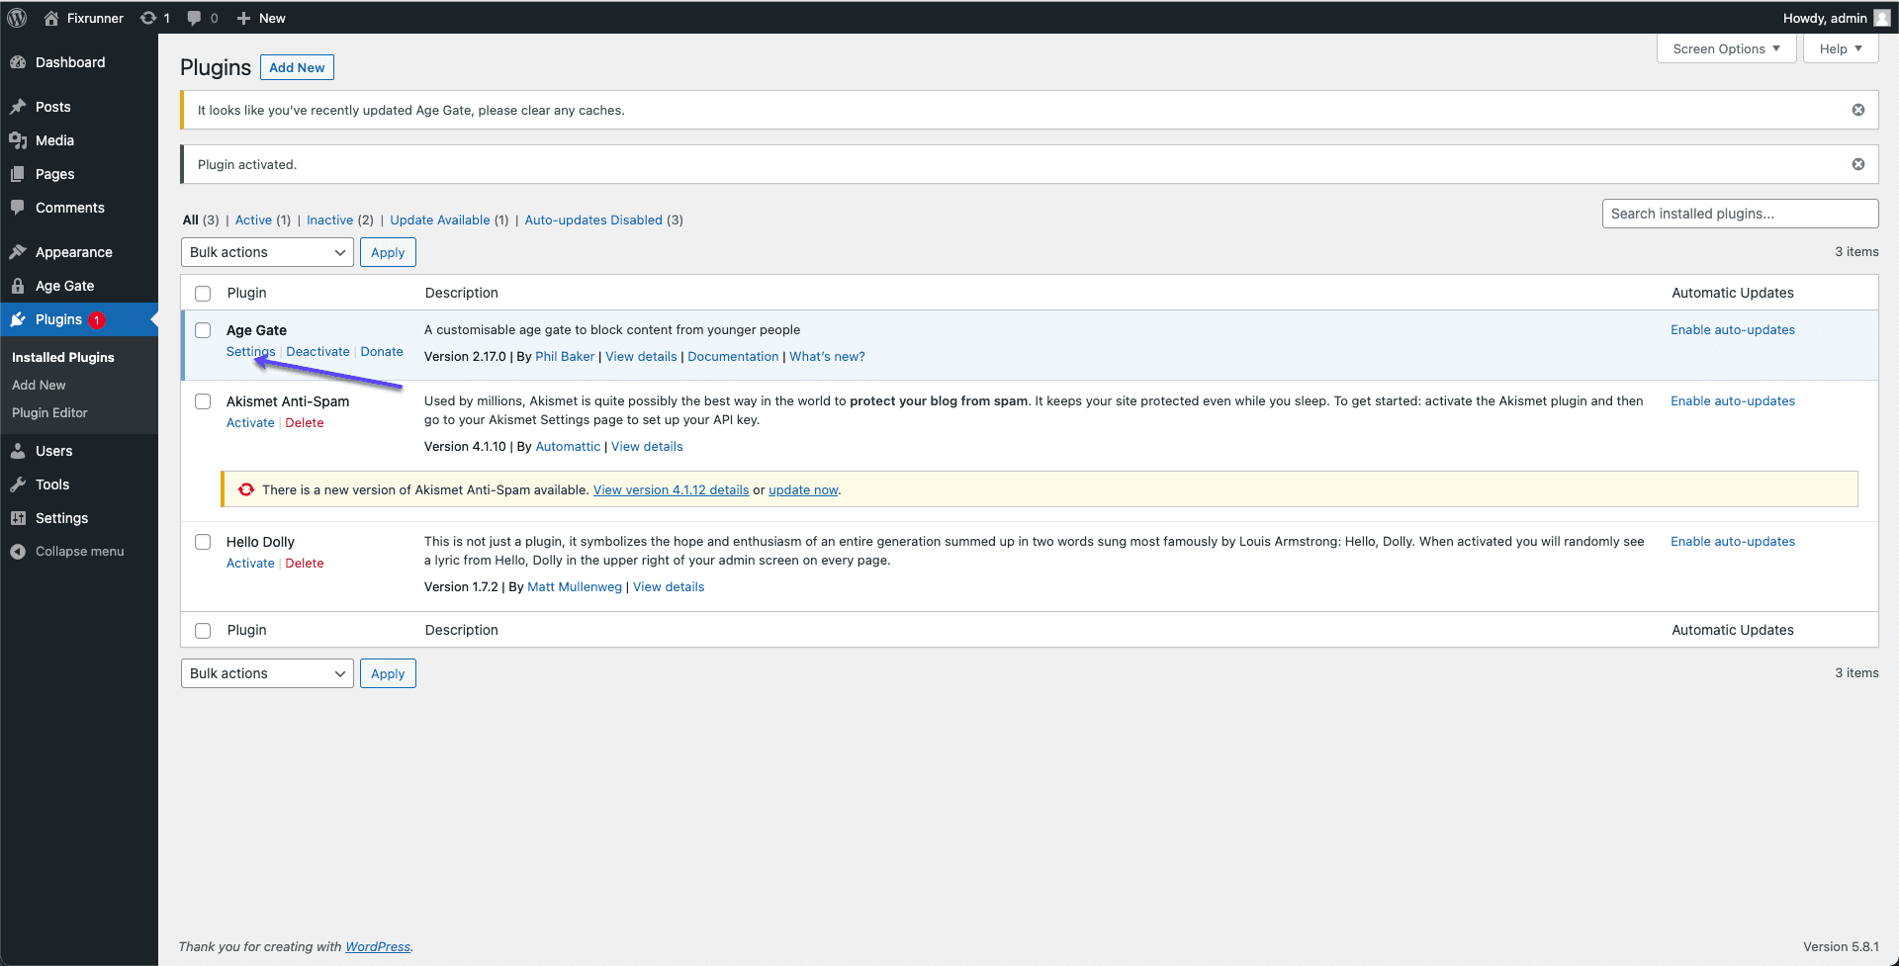Open Age Gate Documentation link

click(733, 356)
